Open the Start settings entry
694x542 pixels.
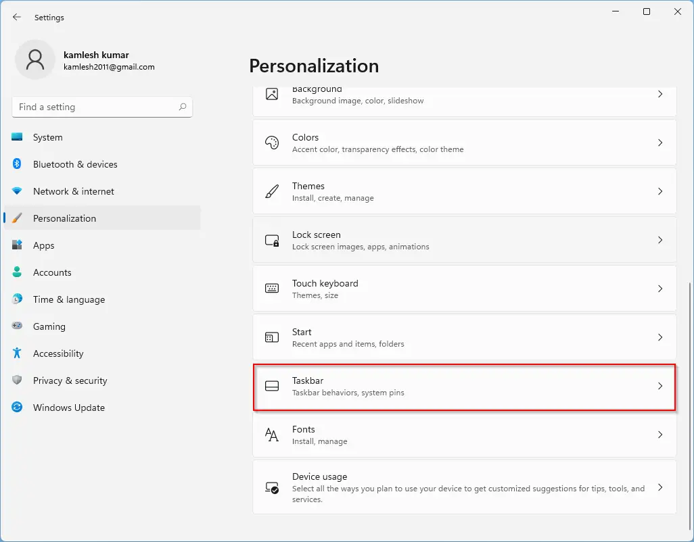point(464,337)
